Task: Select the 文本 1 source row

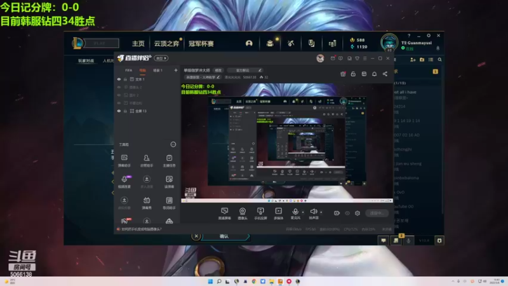Action: pos(147,79)
